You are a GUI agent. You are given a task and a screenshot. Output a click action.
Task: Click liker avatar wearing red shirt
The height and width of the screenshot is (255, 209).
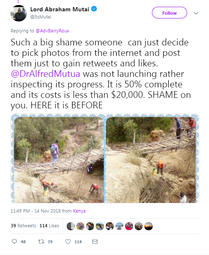129,226
